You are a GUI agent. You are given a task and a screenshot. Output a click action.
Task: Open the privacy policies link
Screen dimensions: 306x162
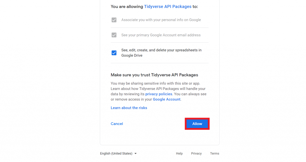159,94
